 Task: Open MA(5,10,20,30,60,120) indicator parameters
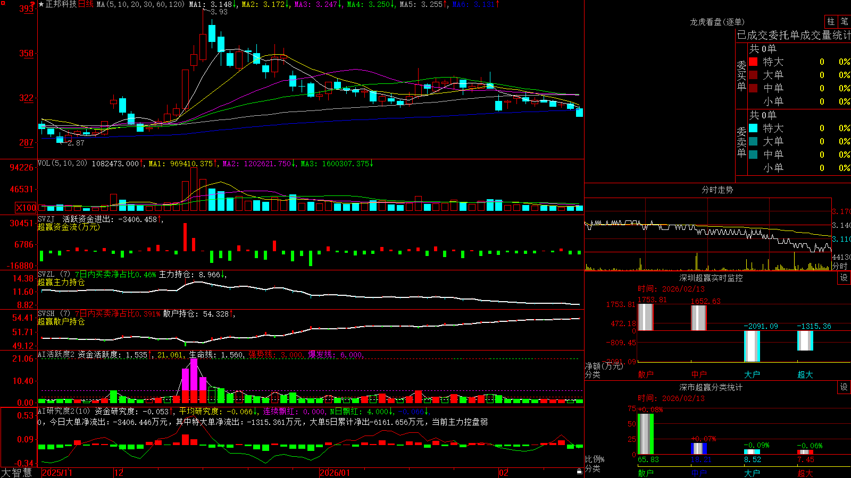point(140,4)
